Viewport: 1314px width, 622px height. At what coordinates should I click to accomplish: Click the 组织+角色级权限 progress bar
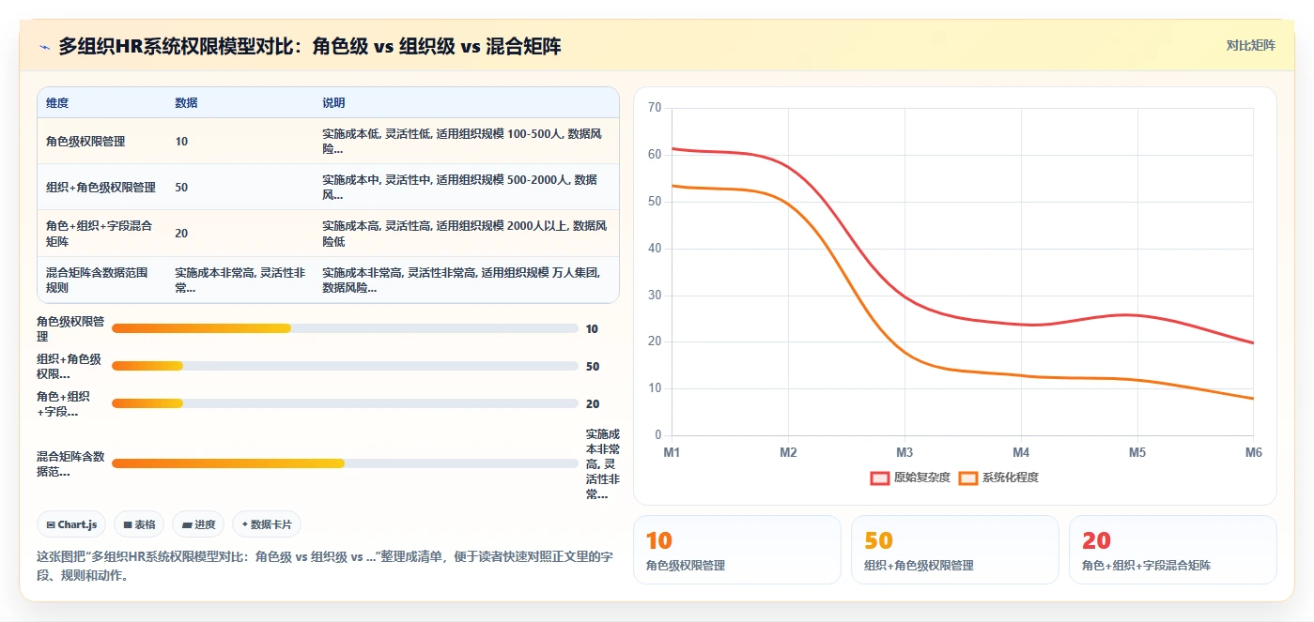coord(345,366)
